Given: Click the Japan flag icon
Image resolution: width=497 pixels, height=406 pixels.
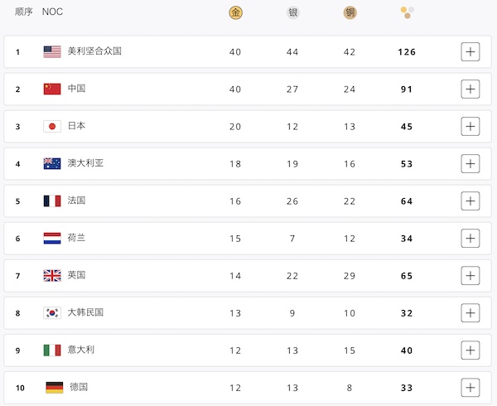Looking at the screenshot, I should (52, 127).
